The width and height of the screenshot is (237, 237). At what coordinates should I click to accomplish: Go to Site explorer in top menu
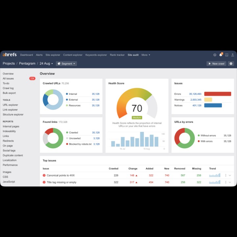tap(53, 55)
